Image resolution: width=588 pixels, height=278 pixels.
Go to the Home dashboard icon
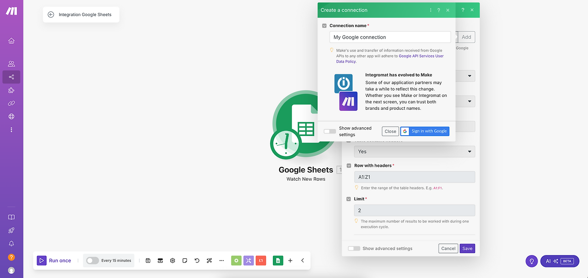(x=11, y=40)
